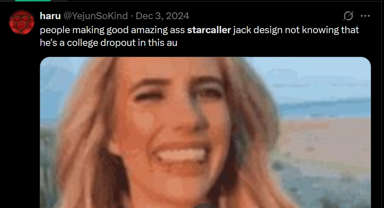The height and width of the screenshot is (208, 384).
Task: Click the tweet text first line
Action: (199, 30)
